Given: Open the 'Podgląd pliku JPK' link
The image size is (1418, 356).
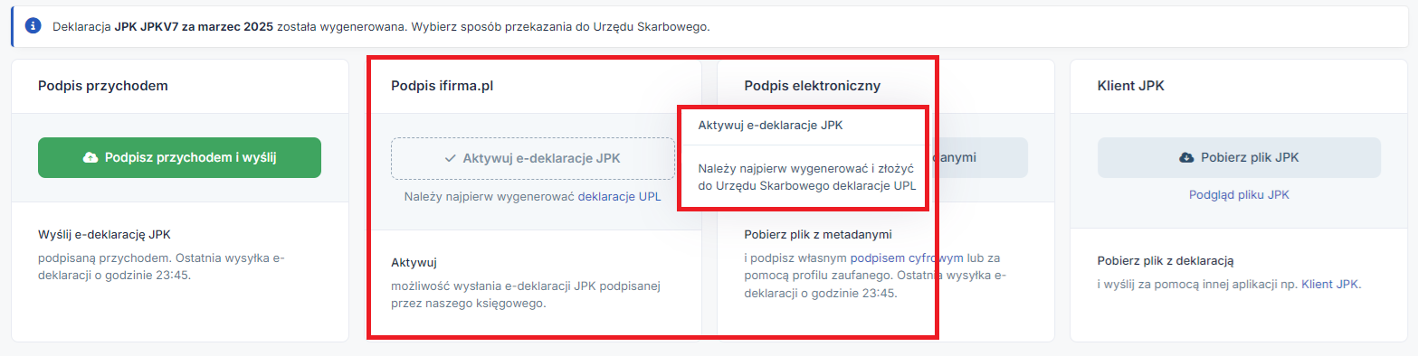Looking at the screenshot, I should [1239, 194].
